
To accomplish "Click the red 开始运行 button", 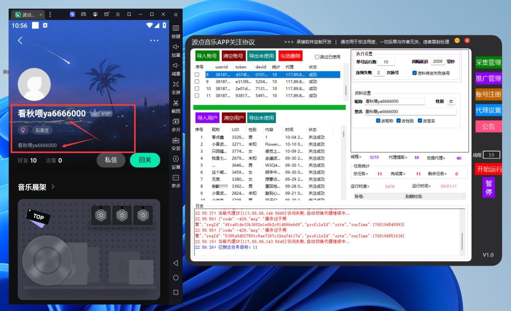I will pyautogui.click(x=488, y=169).
